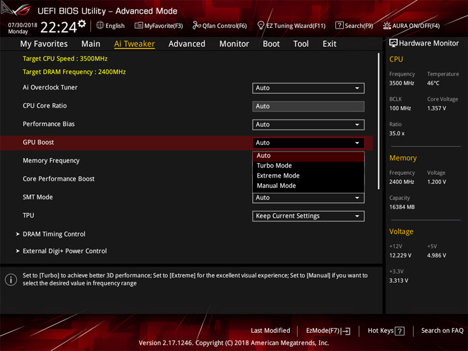Click the language globe icon
Screen dimensions: 468x351
point(100,25)
